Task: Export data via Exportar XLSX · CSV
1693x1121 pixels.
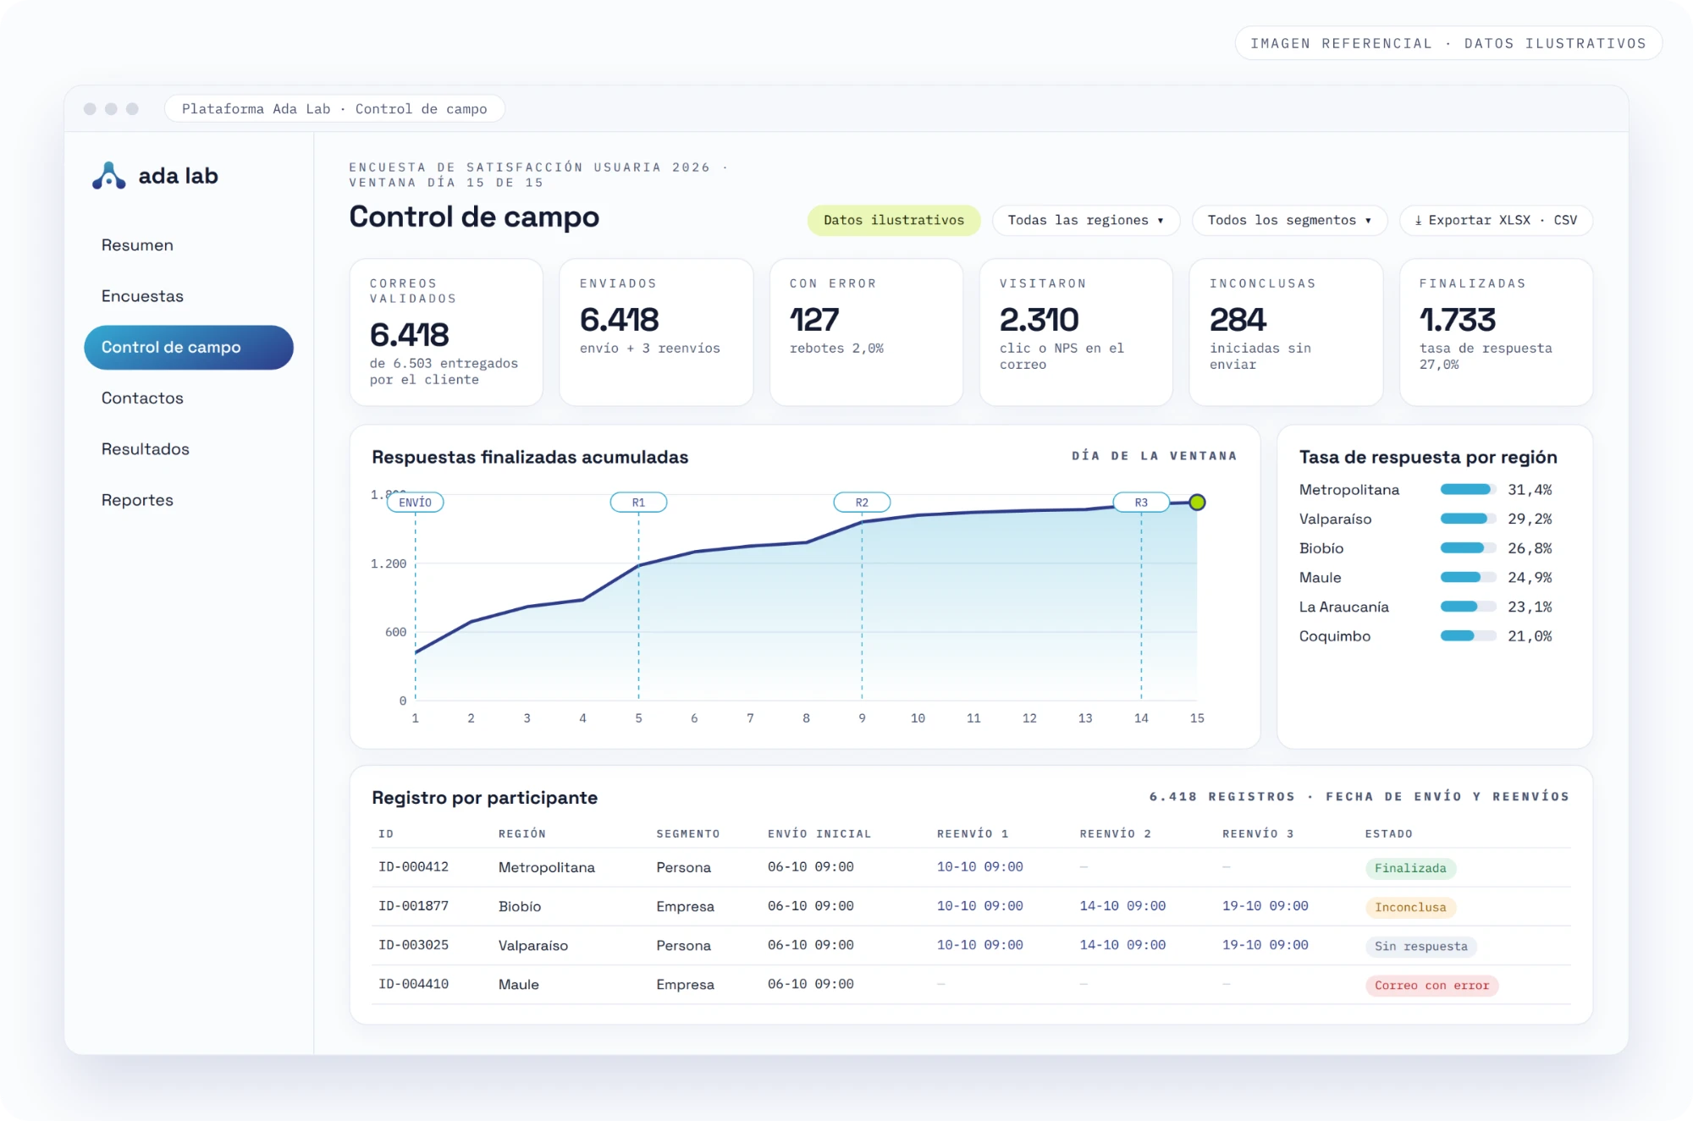Action: (x=1496, y=220)
